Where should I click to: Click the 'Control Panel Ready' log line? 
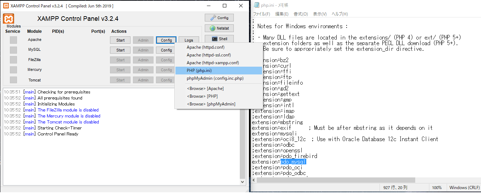(58, 134)
